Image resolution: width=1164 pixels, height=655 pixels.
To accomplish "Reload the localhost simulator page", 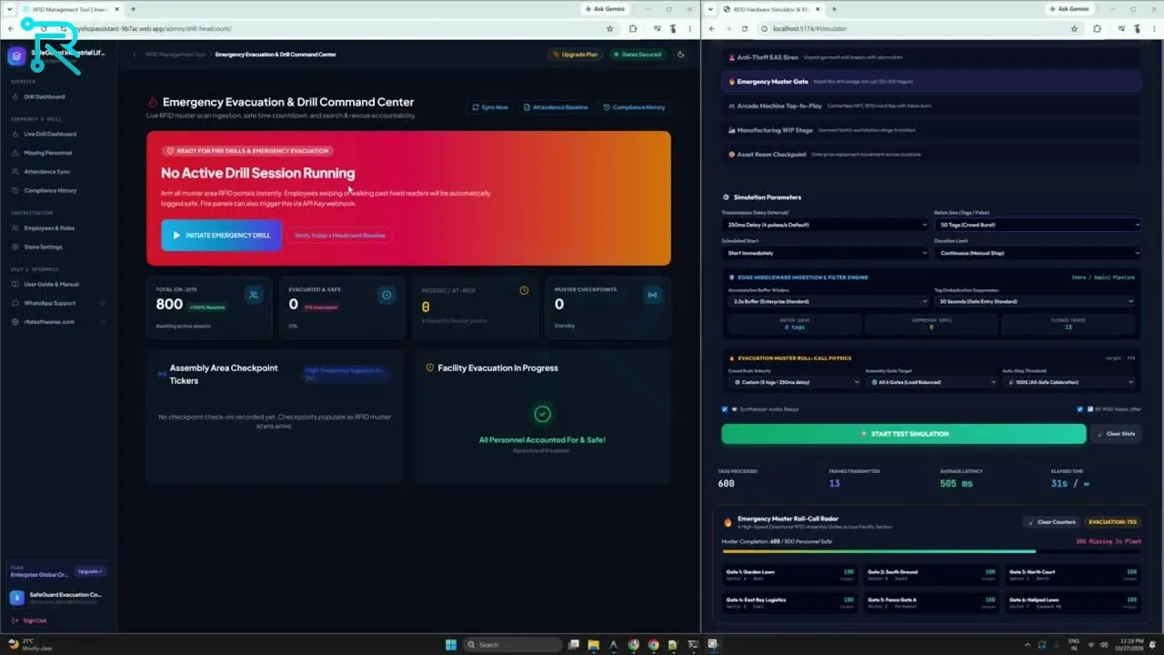I will (x=745, y=28).
